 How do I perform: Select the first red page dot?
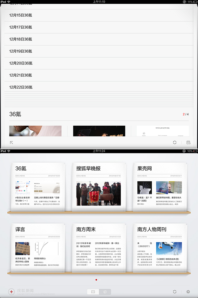pos(96,280)
